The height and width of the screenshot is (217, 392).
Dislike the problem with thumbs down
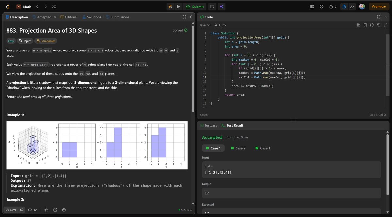point(22,210)
